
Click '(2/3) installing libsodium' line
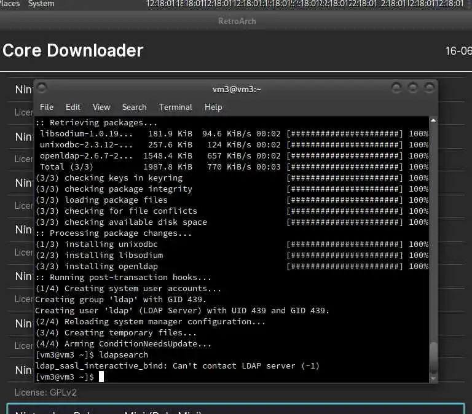(232, 255)
